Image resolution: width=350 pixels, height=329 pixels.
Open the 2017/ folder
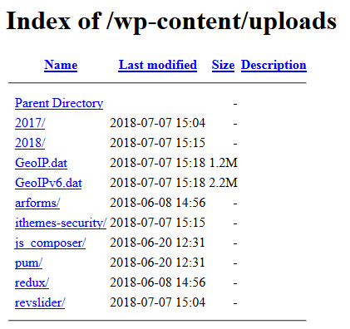coord(30,123)
